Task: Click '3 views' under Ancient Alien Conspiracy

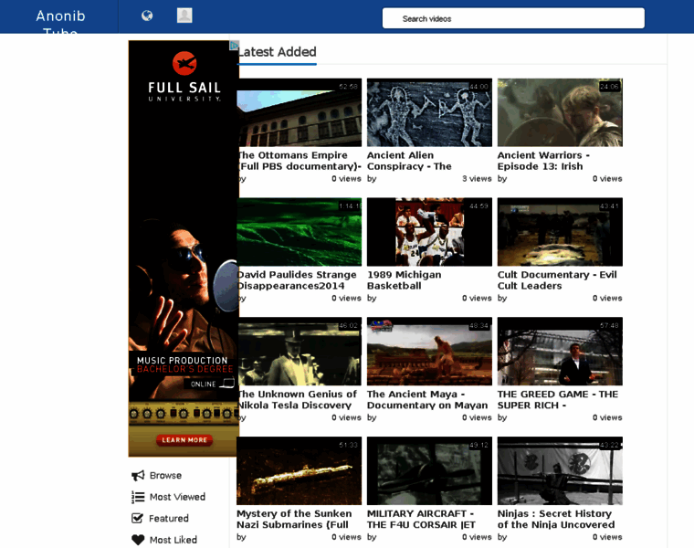Action: (x=477, y=179)
